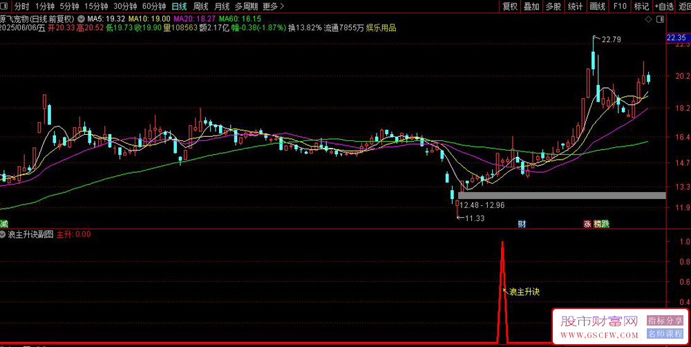Viewport: 691px width, 347px height.
Task: Click the 换13.82% turnover value
Action: 305,28
